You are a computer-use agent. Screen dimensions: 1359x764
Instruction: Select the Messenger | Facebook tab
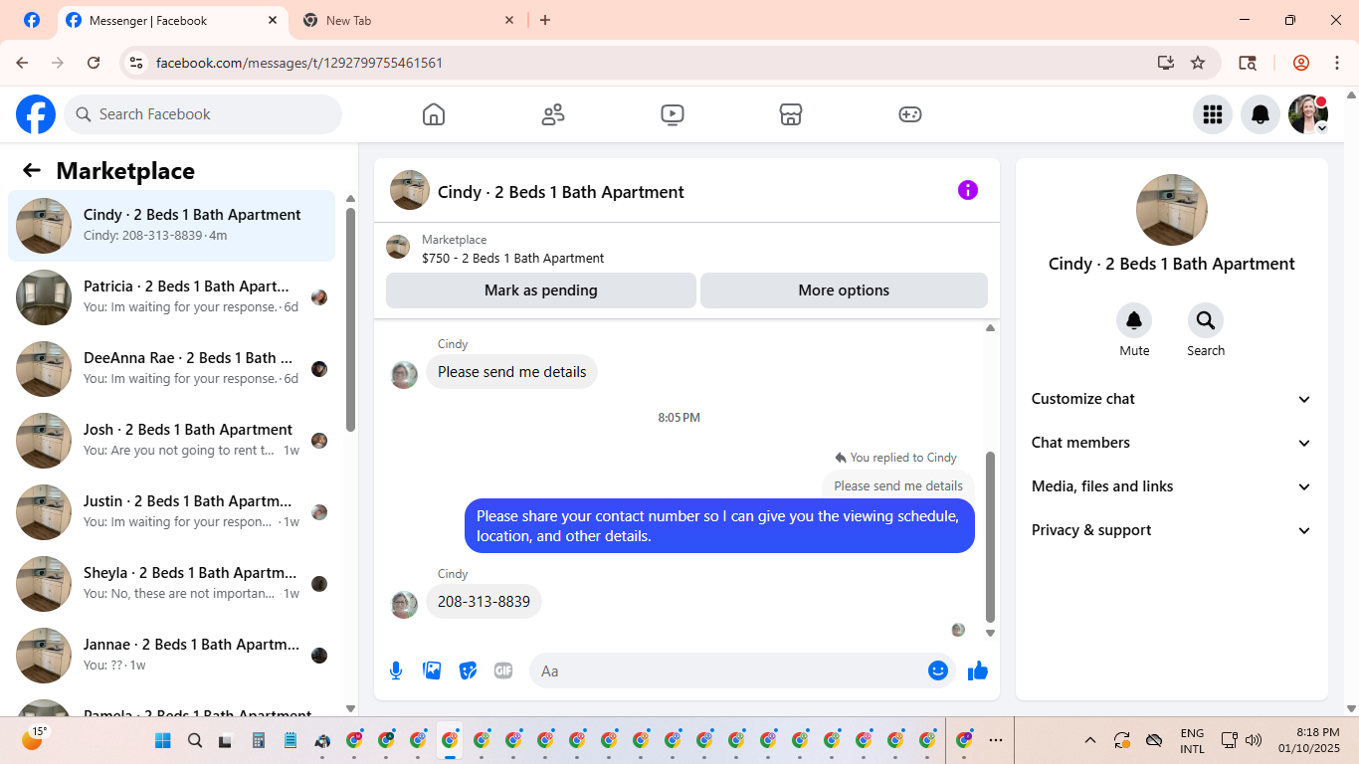pos(171,20)
